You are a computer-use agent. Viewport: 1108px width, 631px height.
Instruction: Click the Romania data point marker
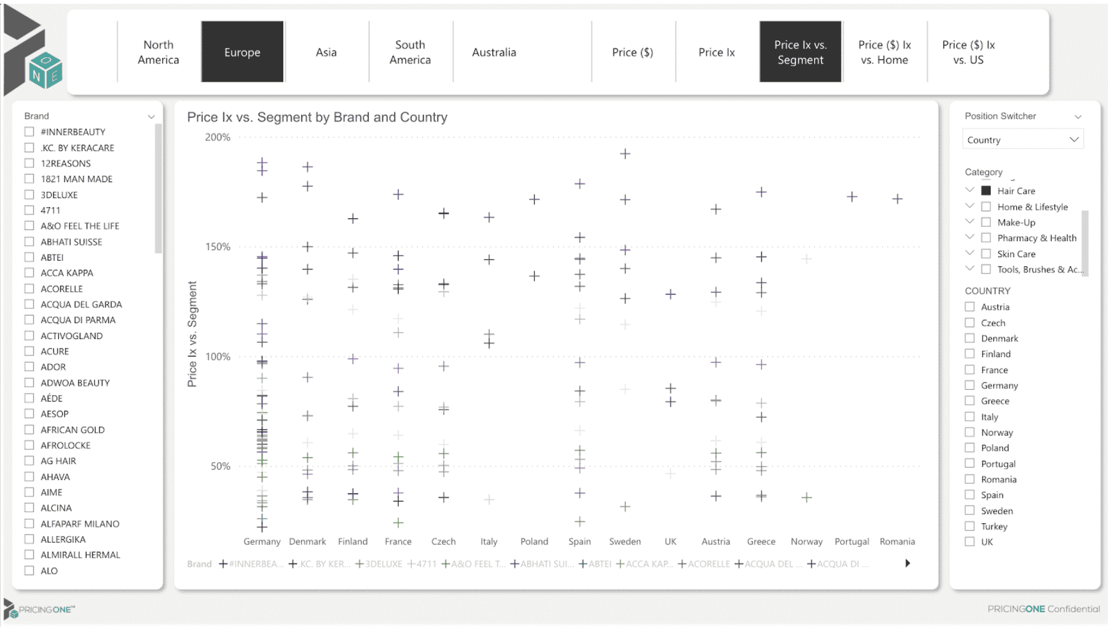(x=897, y=198)
